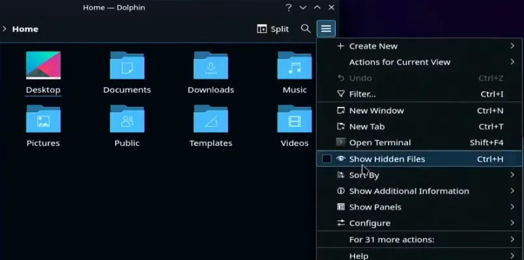Click the eye icon for hidden files
524x260 pixels.
pyautogui.click(x=340, y=159)
